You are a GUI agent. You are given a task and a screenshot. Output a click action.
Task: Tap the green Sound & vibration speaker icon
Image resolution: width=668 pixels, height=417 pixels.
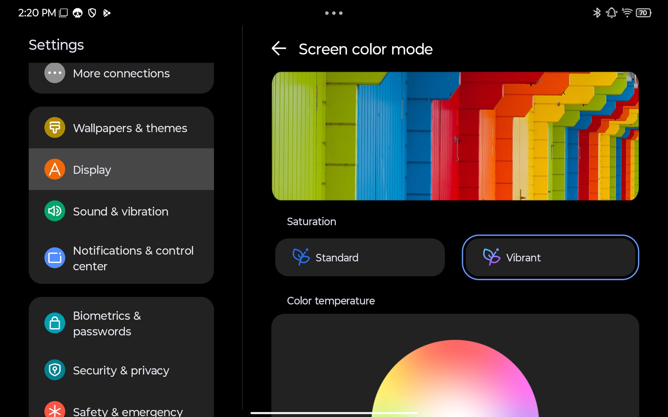tap(55, 211)
